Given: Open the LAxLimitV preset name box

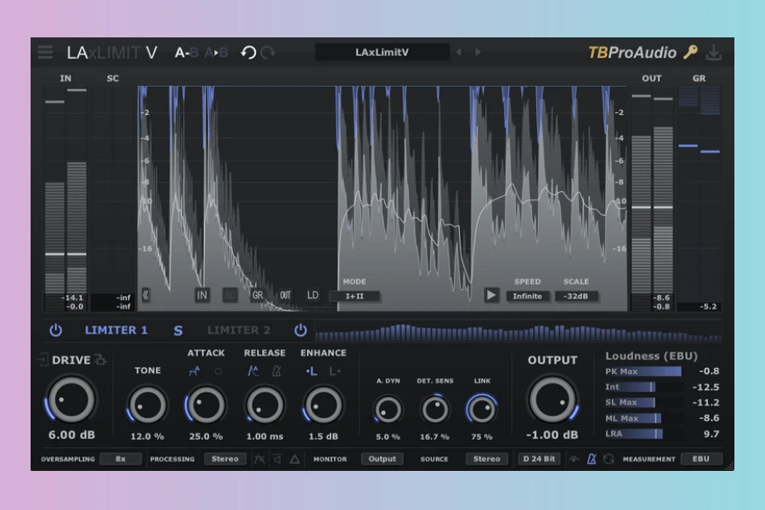Looking at the screenshot, I should 382,52.
